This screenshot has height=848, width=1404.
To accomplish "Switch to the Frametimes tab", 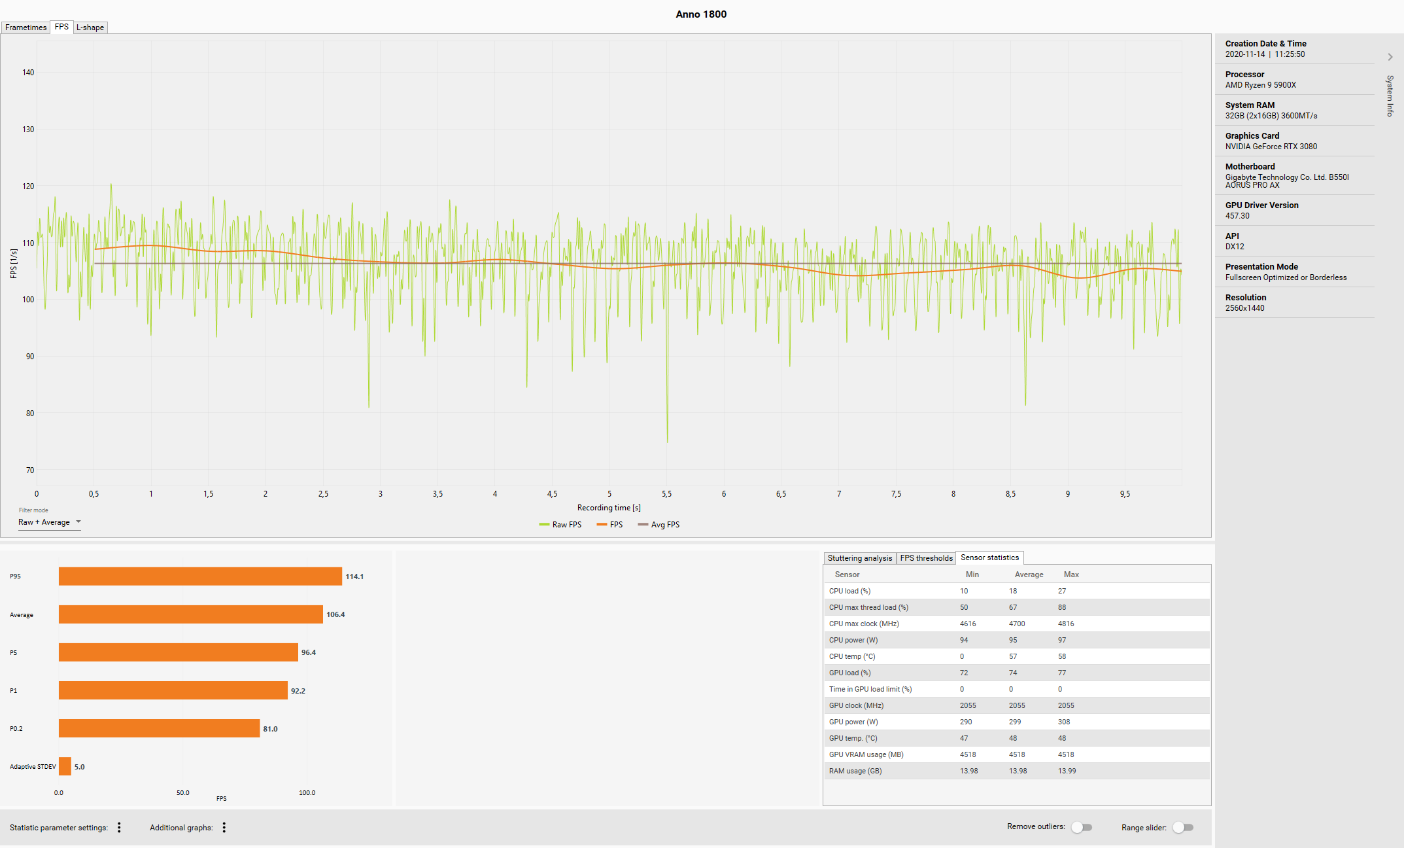I will [26, 27].
